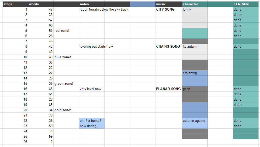Viewport: 260px width, 147px height.
Task: Select the 'stage' header cell
Action: pos(15,4)
